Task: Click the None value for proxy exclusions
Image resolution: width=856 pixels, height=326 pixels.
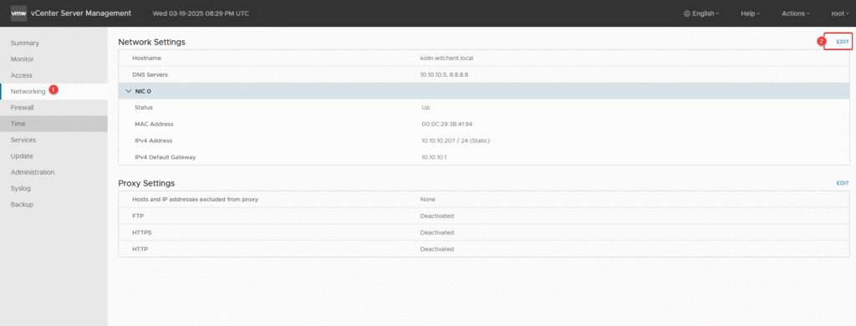Action: 427,199
